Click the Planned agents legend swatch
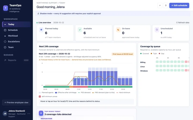Viewport: 193px width, 120px height. [x=40, y=93]
